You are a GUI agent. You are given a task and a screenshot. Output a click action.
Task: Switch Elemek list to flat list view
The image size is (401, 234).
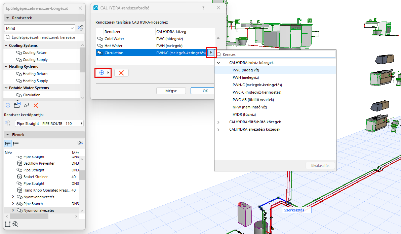coord(16,143)
